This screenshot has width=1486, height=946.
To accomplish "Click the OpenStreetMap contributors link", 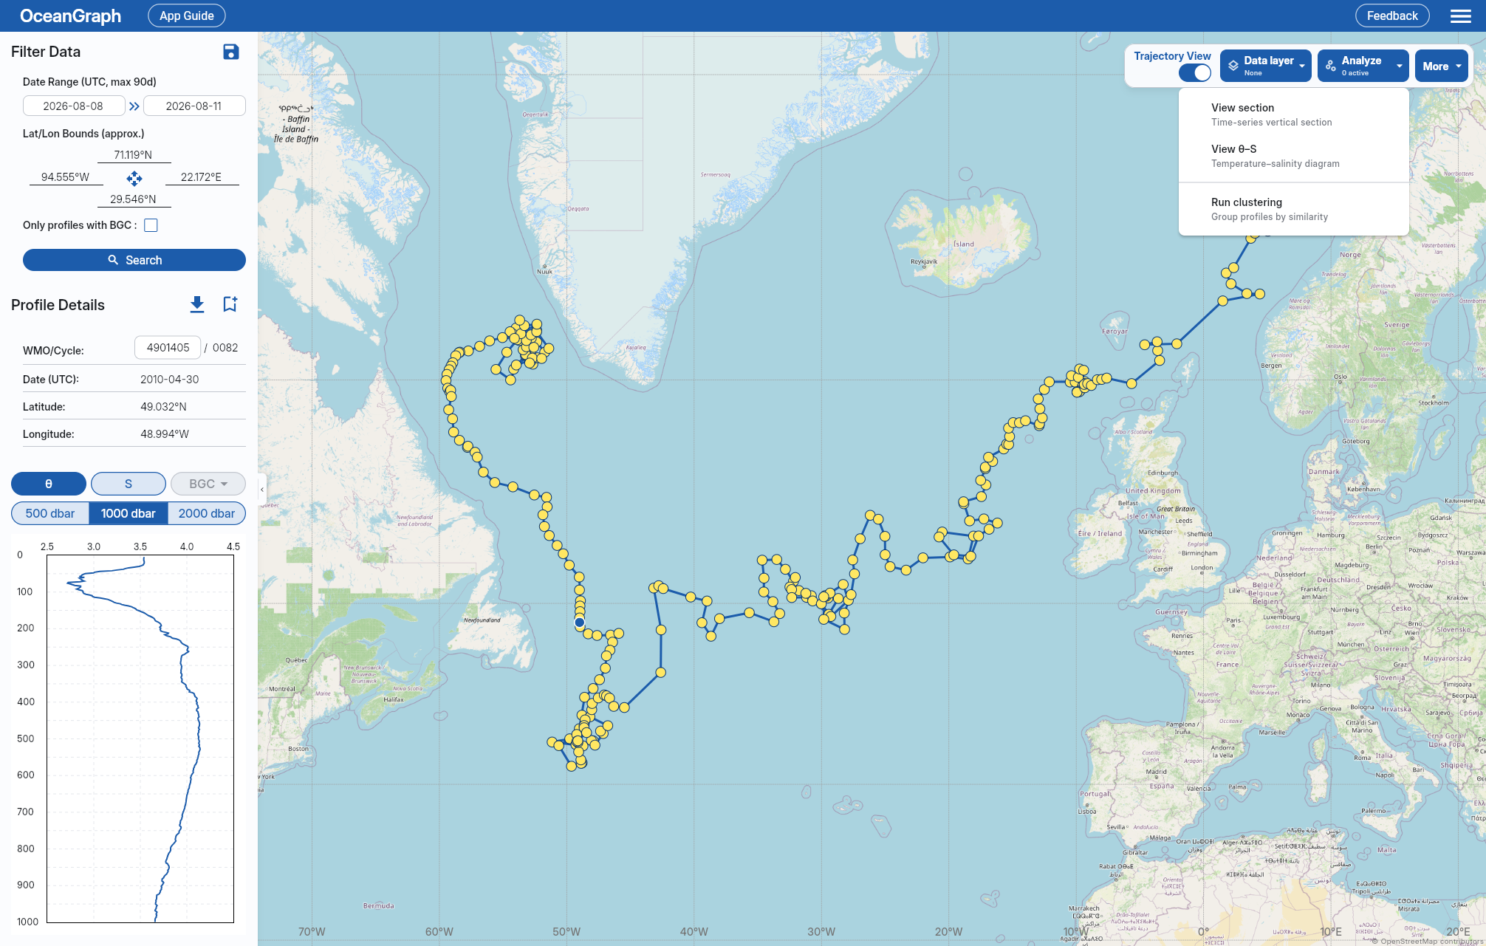I will coord(1431,941).
